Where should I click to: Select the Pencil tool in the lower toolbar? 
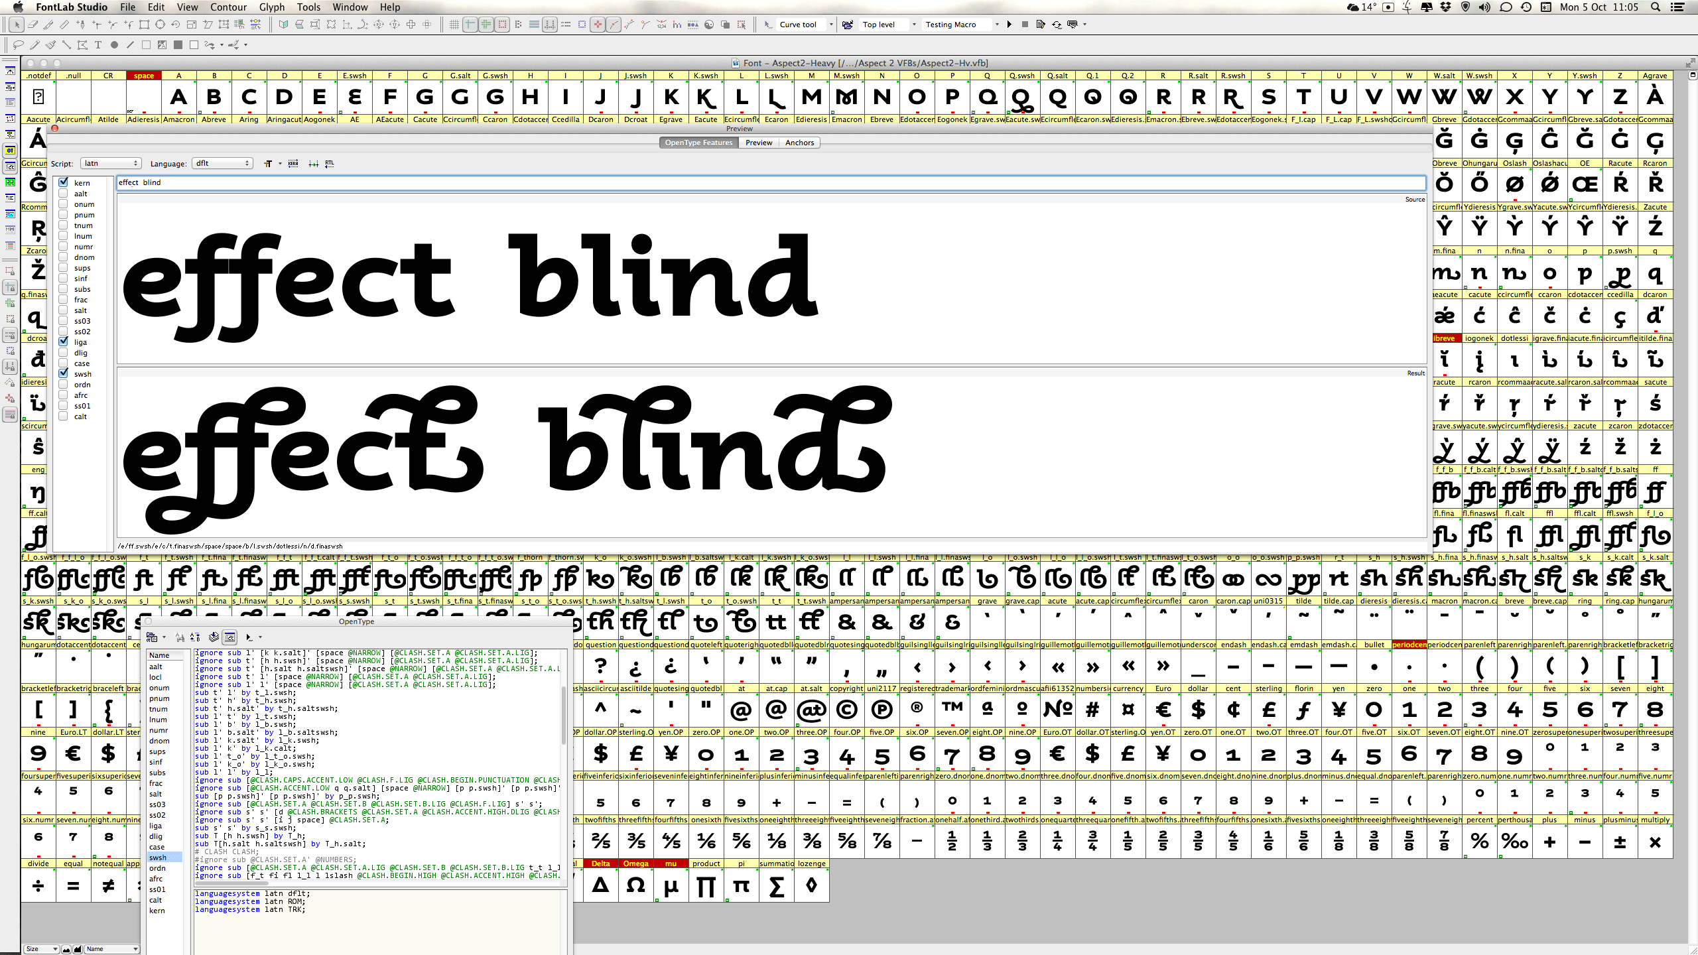click(x=35, y=44)
